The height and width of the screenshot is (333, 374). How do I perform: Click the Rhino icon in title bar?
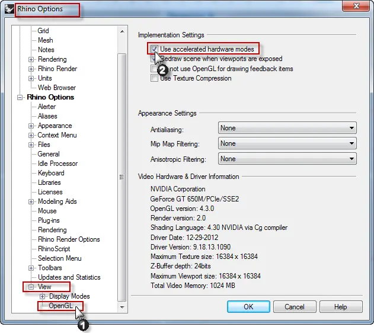point(9,9)
